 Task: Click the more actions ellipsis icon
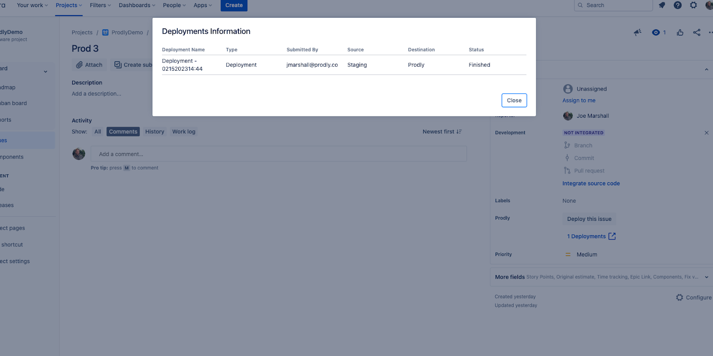710,32
